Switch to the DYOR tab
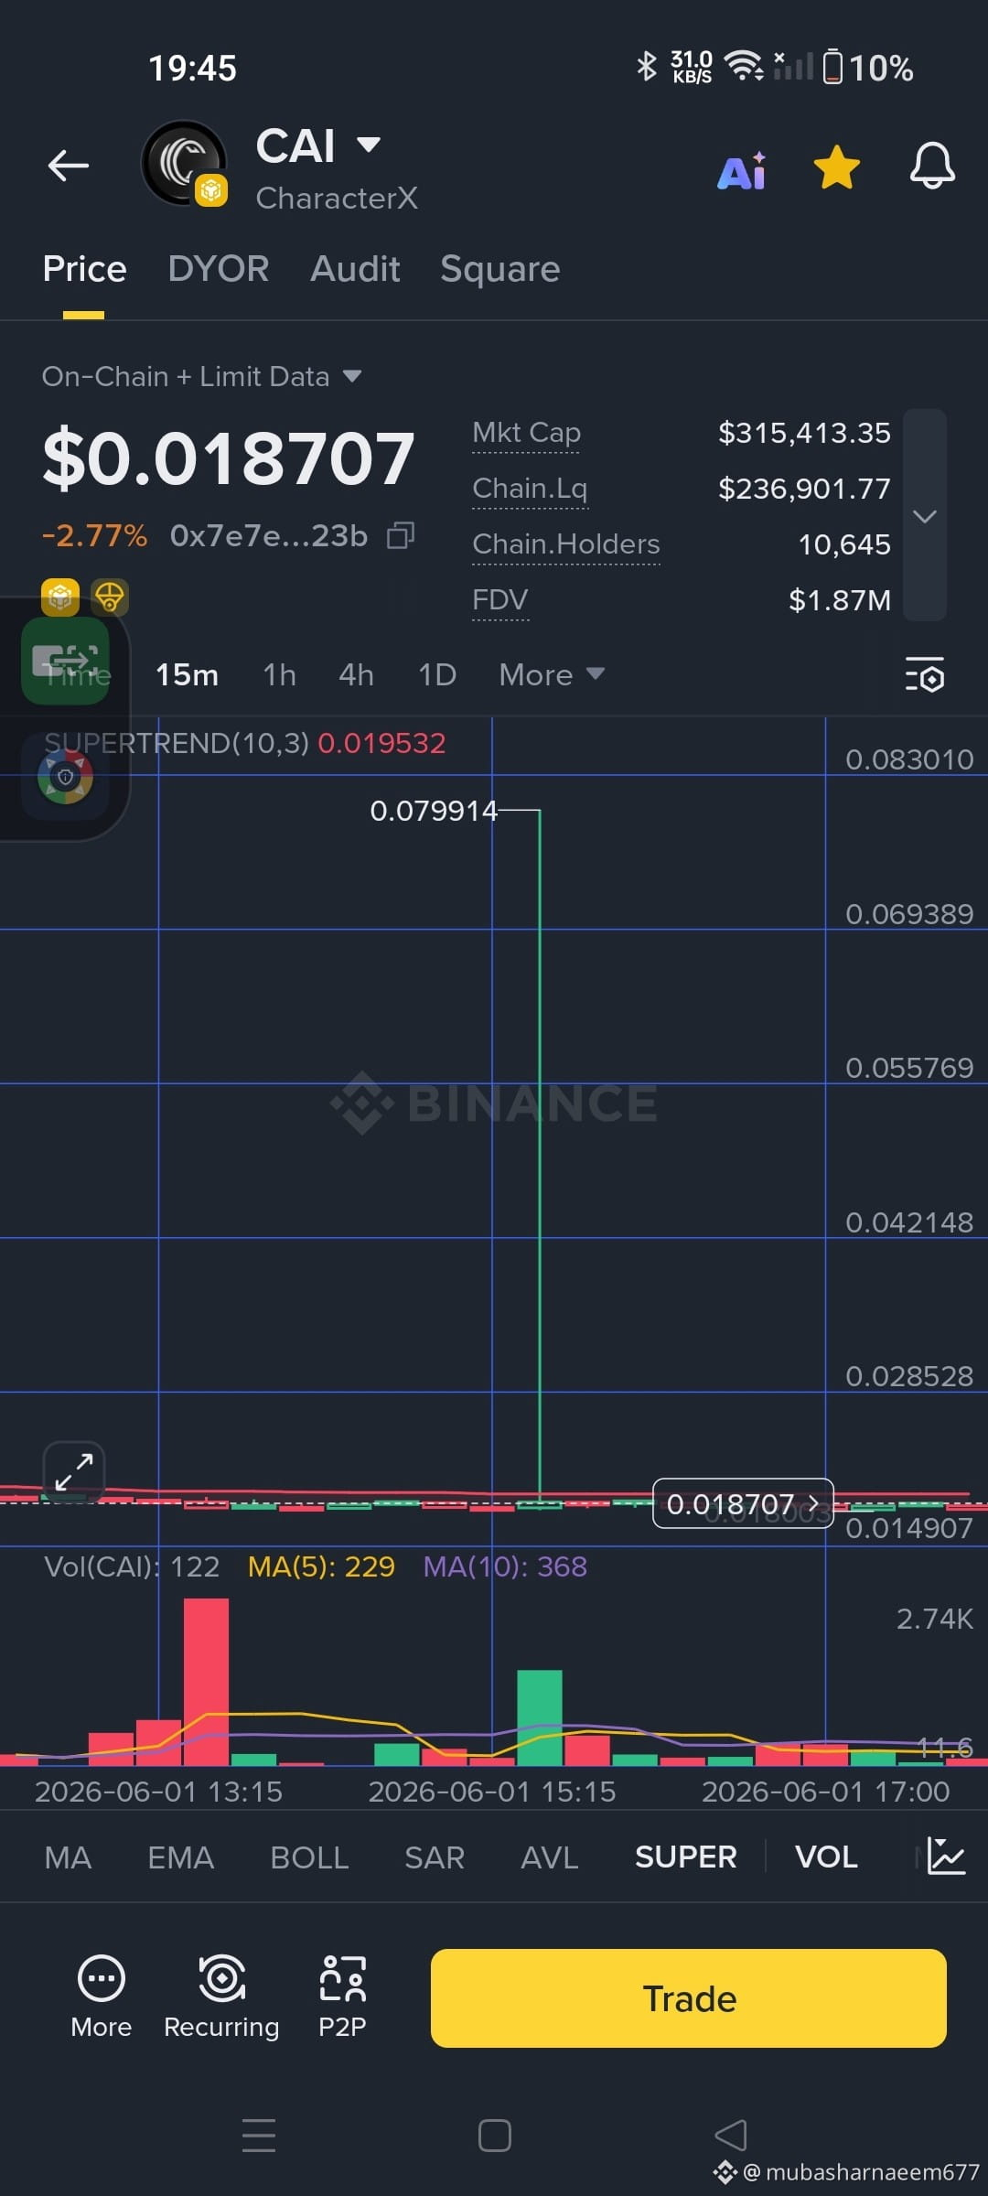 point(219,269)
